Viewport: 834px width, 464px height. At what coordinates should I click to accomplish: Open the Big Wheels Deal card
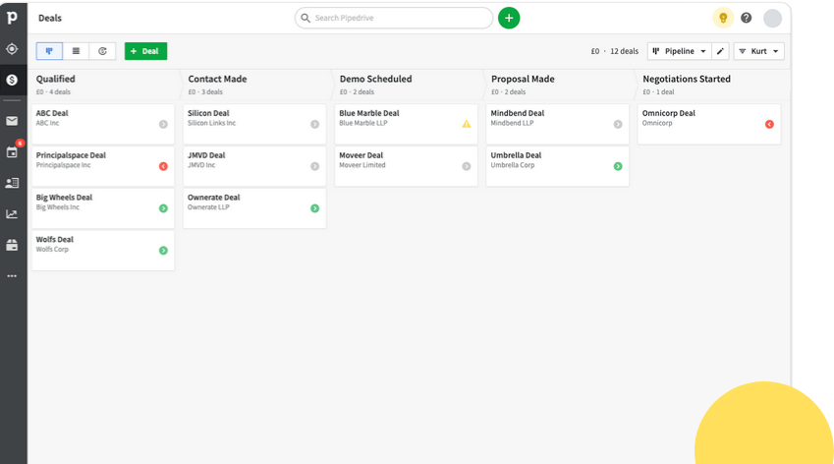click(x=103, y=208)
